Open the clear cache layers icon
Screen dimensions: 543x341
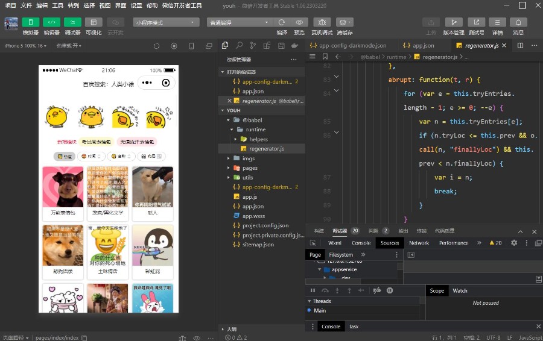tap(345, 22)
